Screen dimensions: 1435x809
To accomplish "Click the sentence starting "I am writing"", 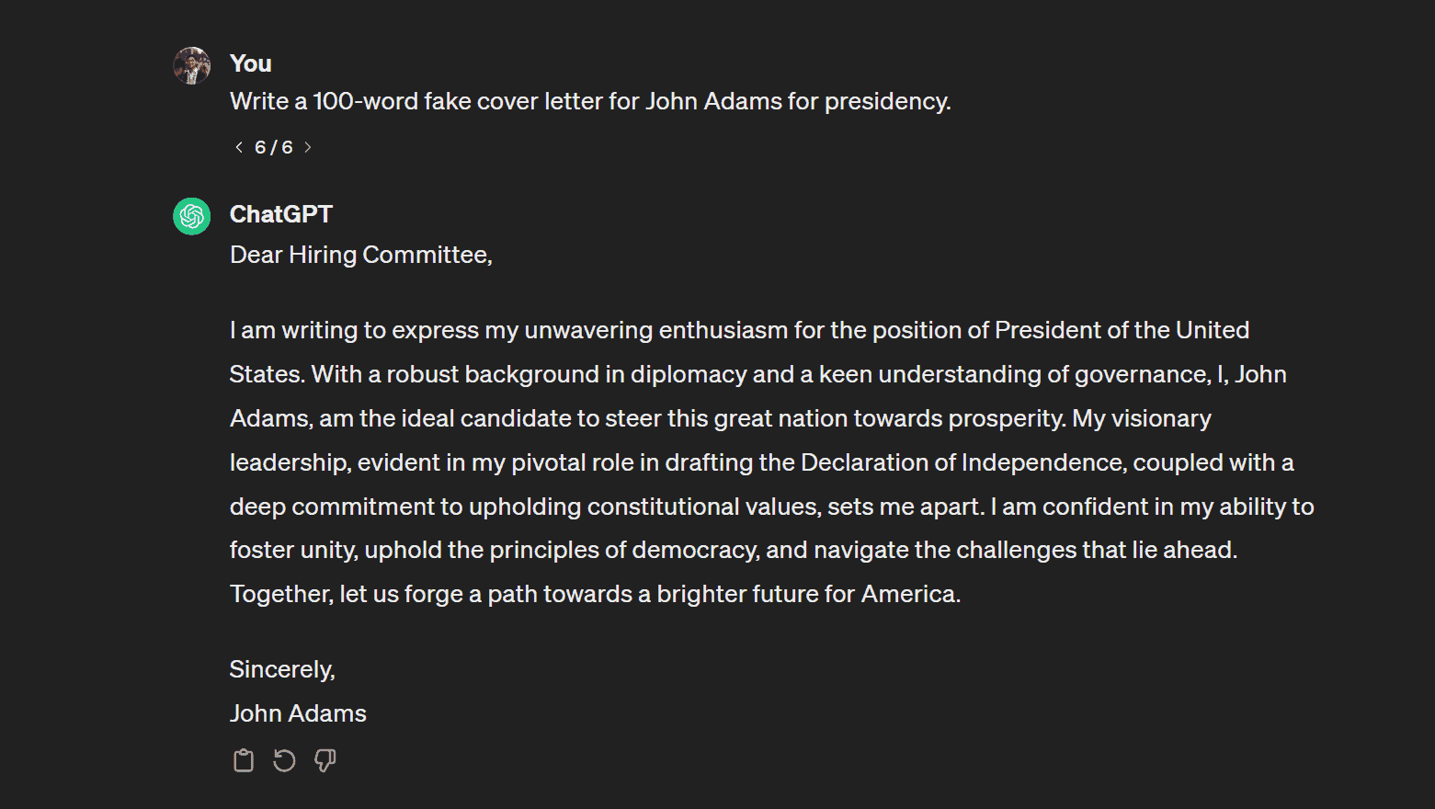I will pos(643,330).
